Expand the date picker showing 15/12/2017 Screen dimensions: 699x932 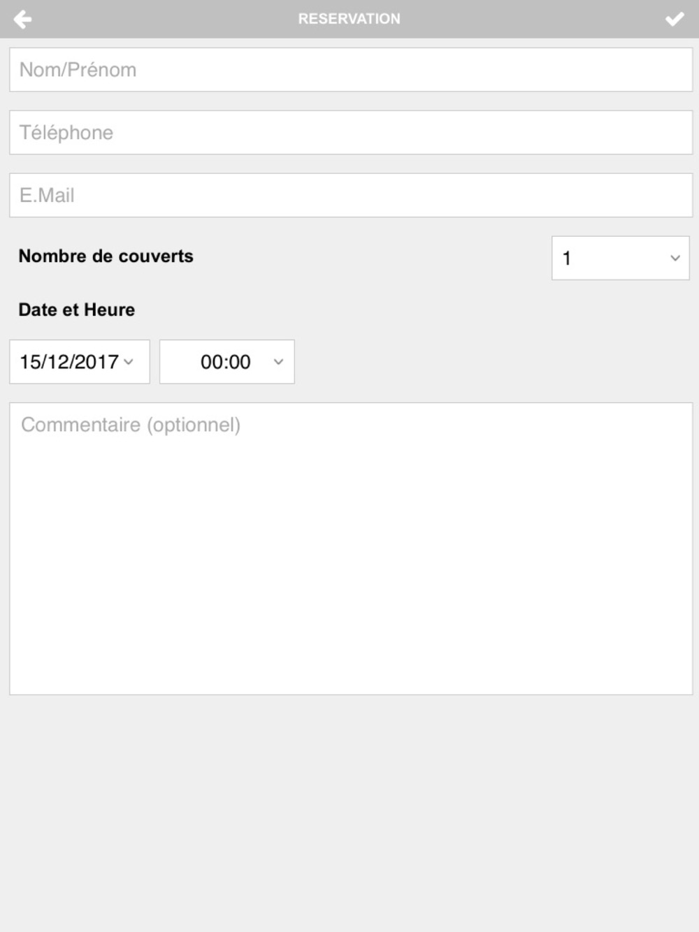click(80, 362)
